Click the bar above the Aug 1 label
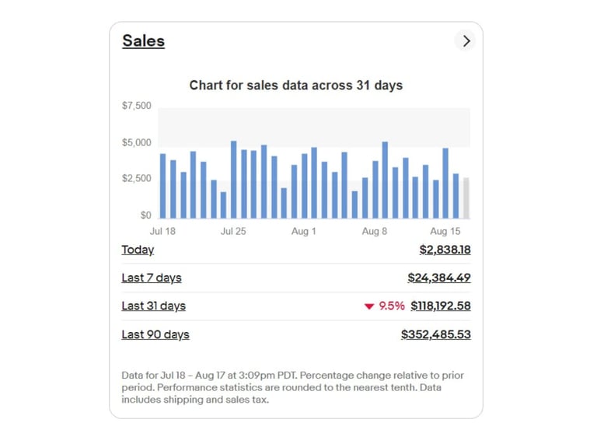The height and width of the screenshot is (437, 597). (x=304, y=187)
